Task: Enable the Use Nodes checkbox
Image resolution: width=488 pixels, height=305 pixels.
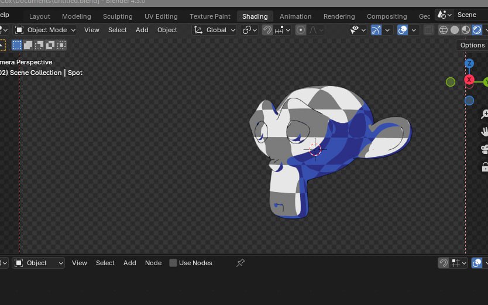Action: [173, 263]
